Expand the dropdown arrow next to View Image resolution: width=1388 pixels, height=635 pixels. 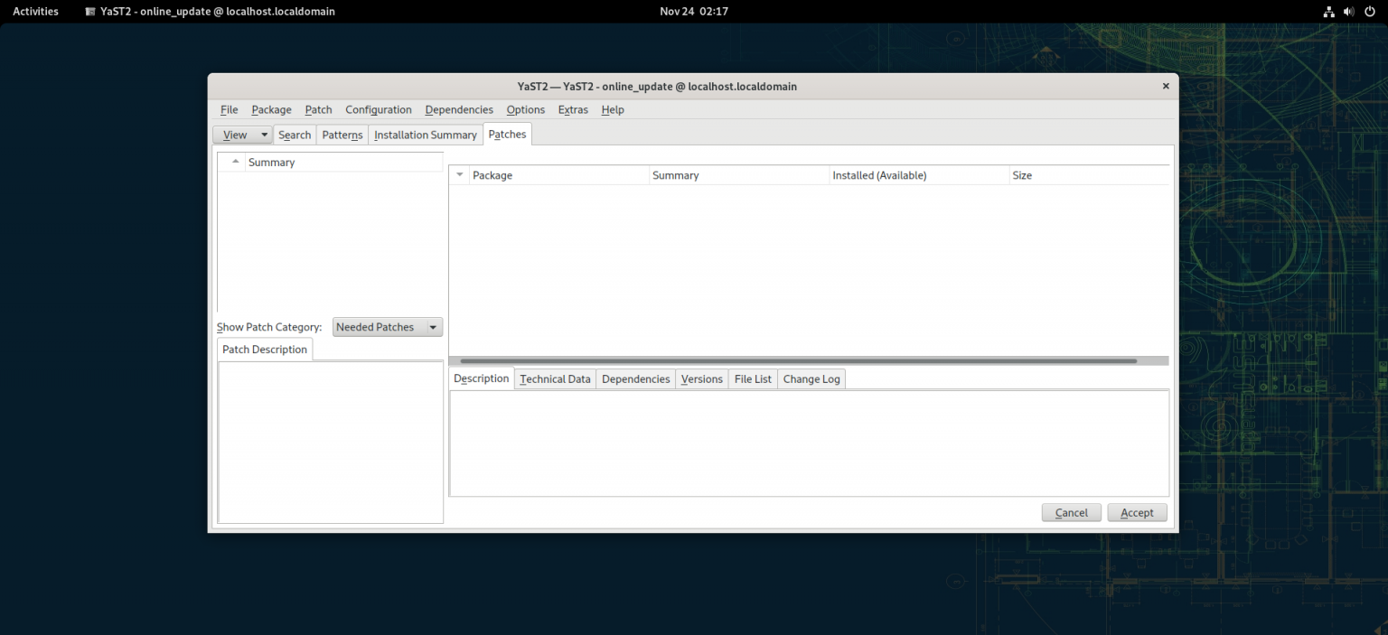pos(262,134)
